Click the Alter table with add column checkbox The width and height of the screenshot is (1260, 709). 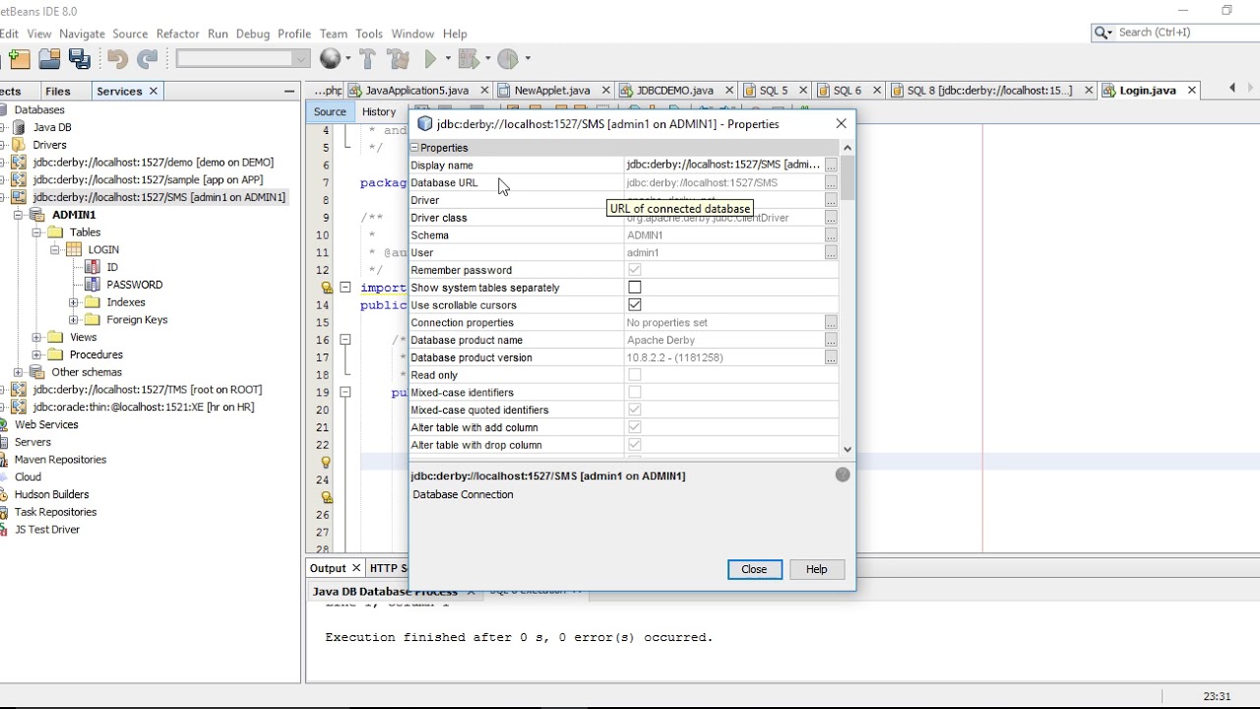[634, 427]
